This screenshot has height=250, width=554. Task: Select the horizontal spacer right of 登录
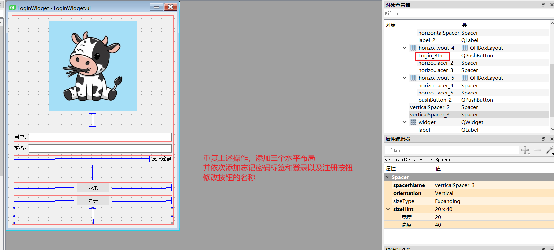click(142, 188)
